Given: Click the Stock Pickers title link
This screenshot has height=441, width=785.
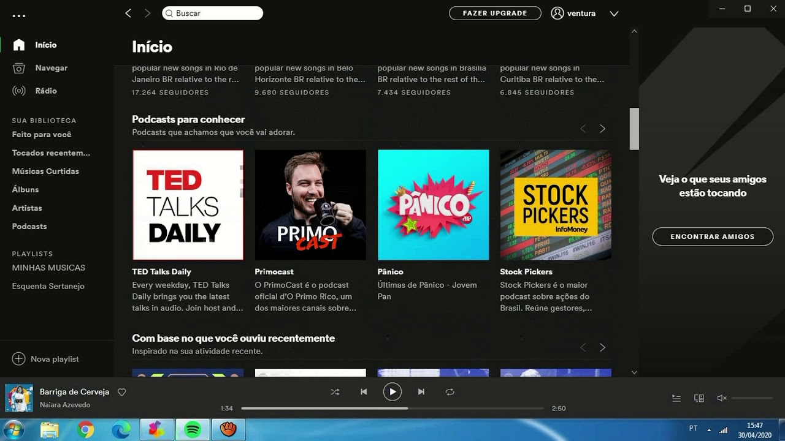Looking at the screenshot, I should click(526, 271).
